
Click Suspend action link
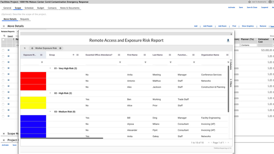pos(265,7)
